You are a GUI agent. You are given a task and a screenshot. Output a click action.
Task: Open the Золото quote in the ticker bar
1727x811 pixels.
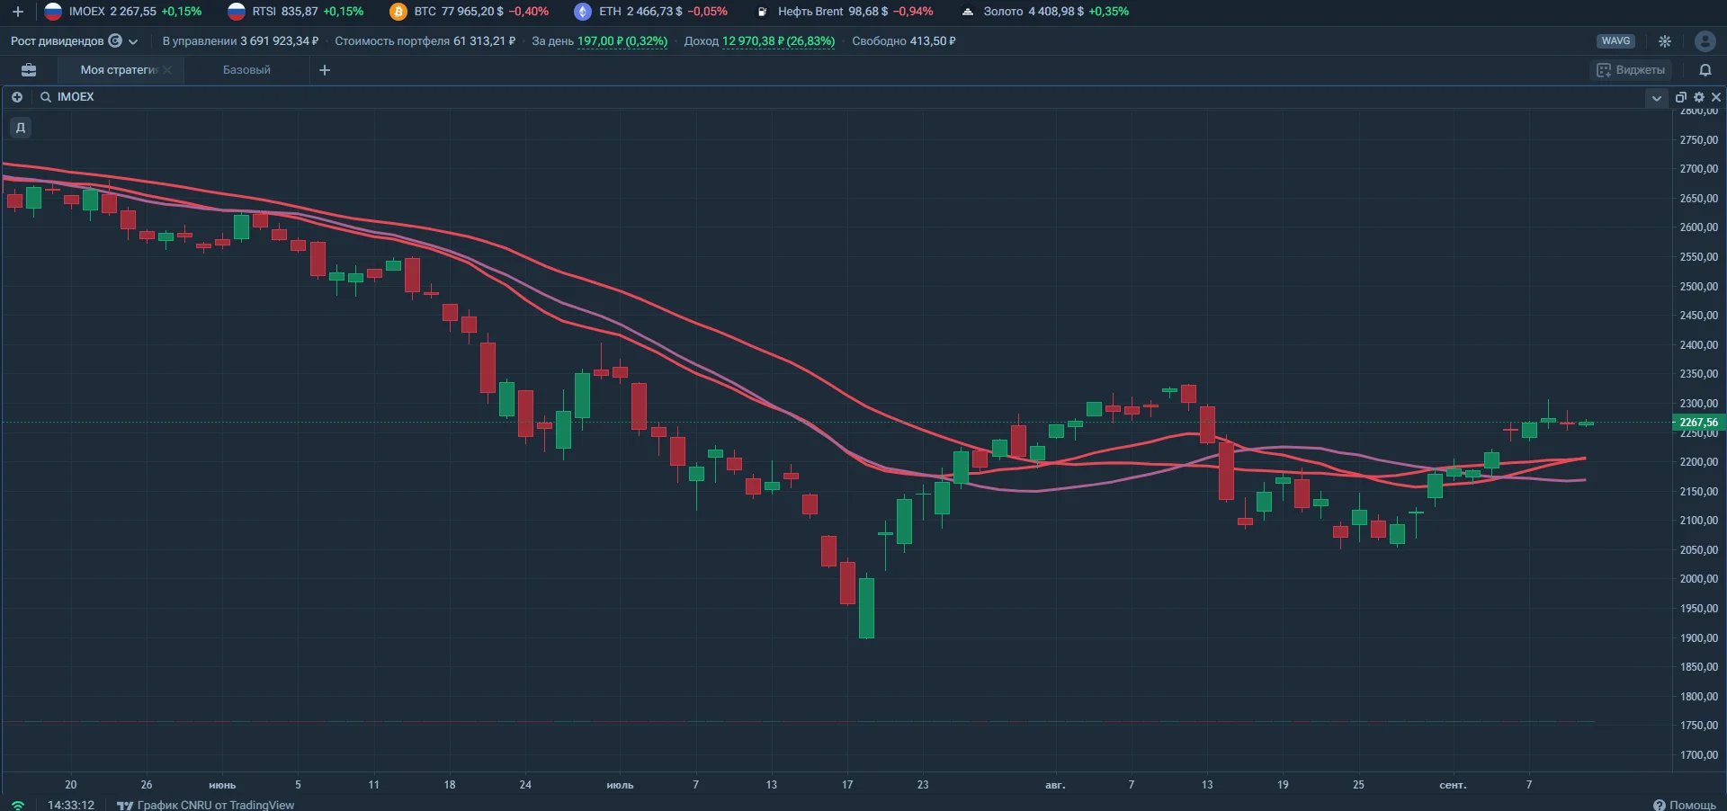click(1045, 12)
